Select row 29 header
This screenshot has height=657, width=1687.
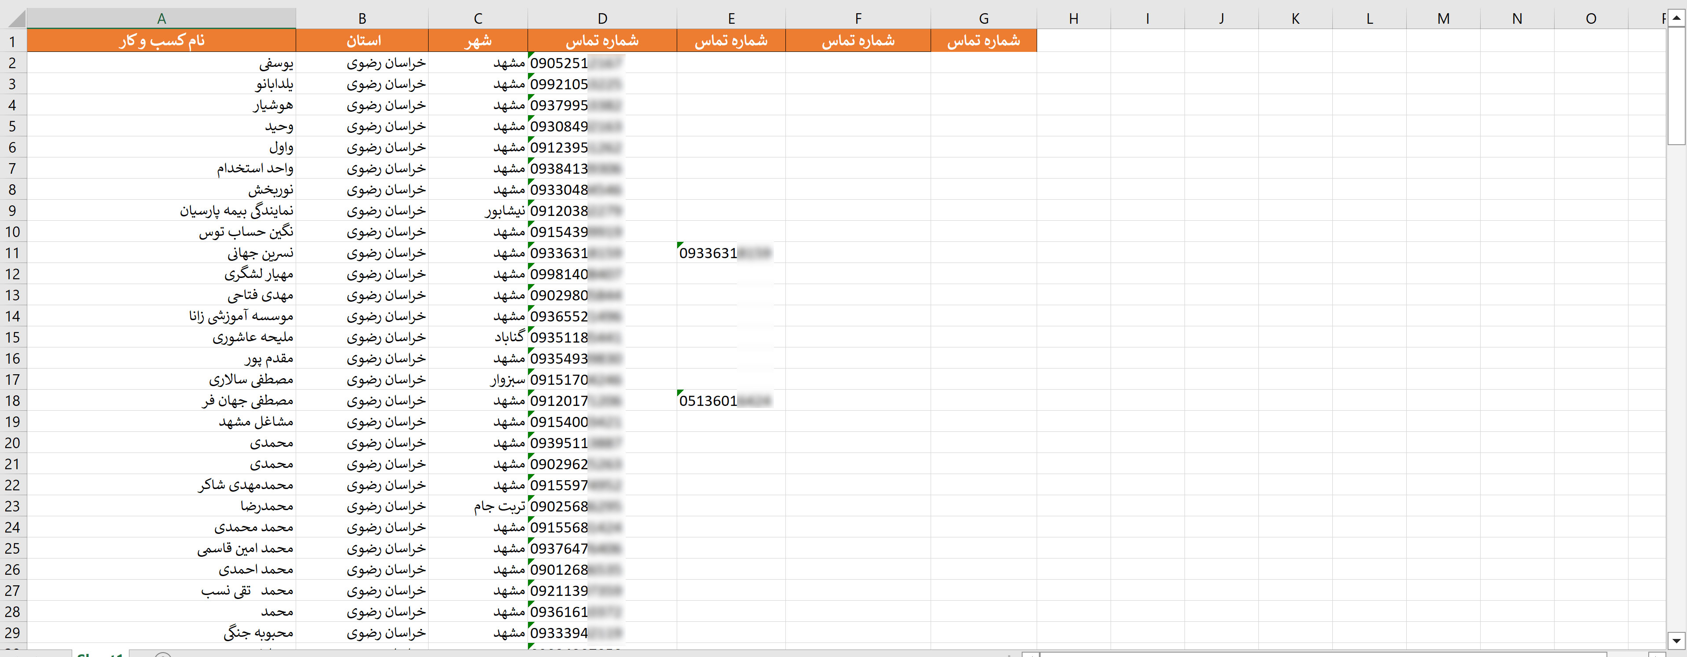[x=13, y=633]
